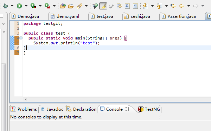Toggle Word Wrap toolbar icon

pos(119,6)
